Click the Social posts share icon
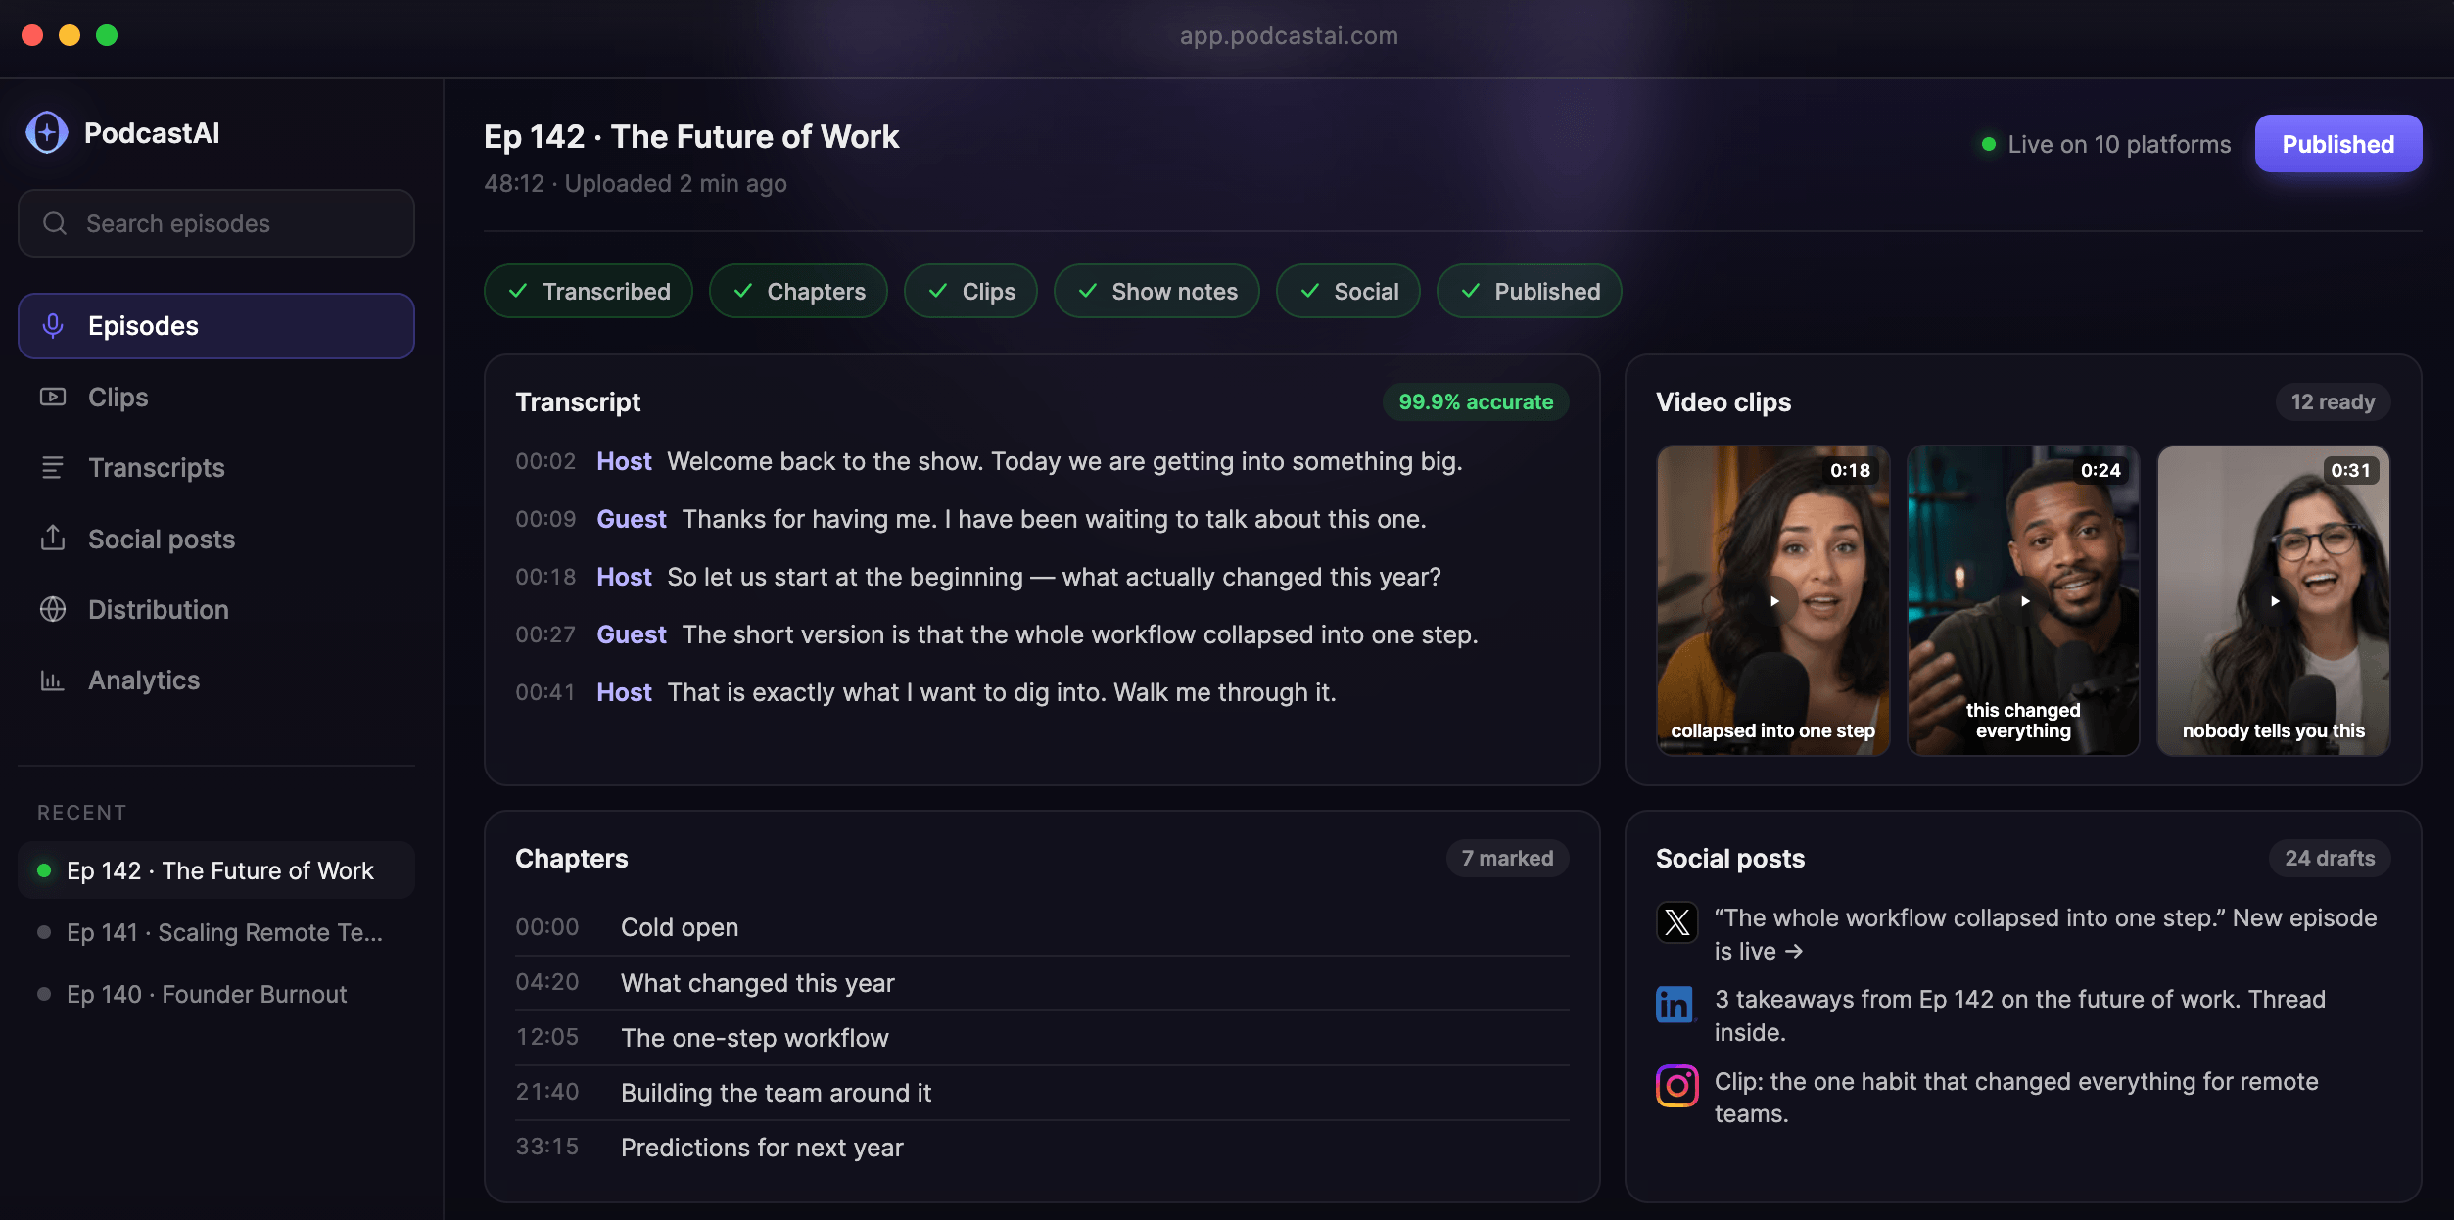 pos(53,538)
